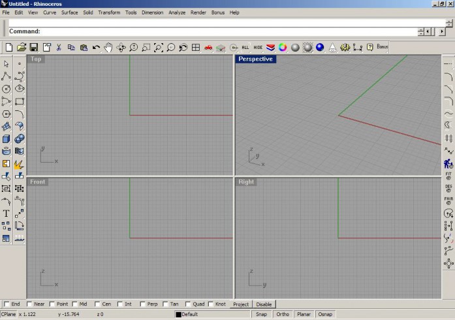The image size is (455, 320).
Task: Click the Undo arrow icon
Action: tap(96, 47)
